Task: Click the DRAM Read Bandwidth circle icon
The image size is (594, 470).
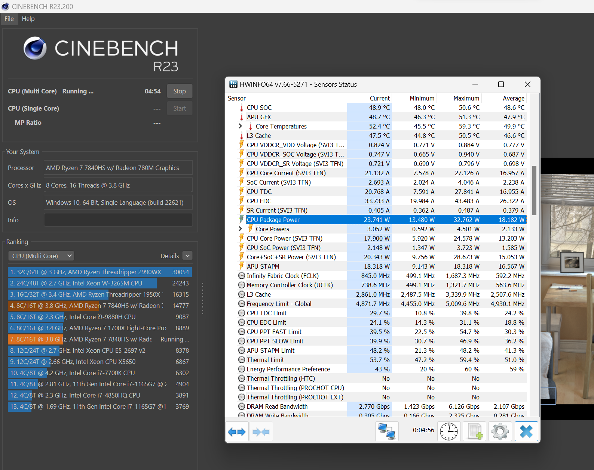Action: [x=242, y=406]
